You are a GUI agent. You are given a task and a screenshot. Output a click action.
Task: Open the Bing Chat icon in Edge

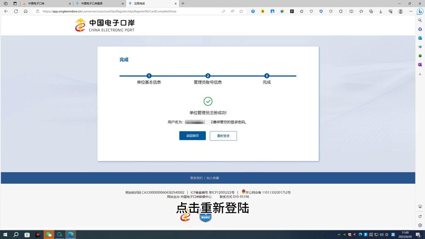[x=419, y=11]
